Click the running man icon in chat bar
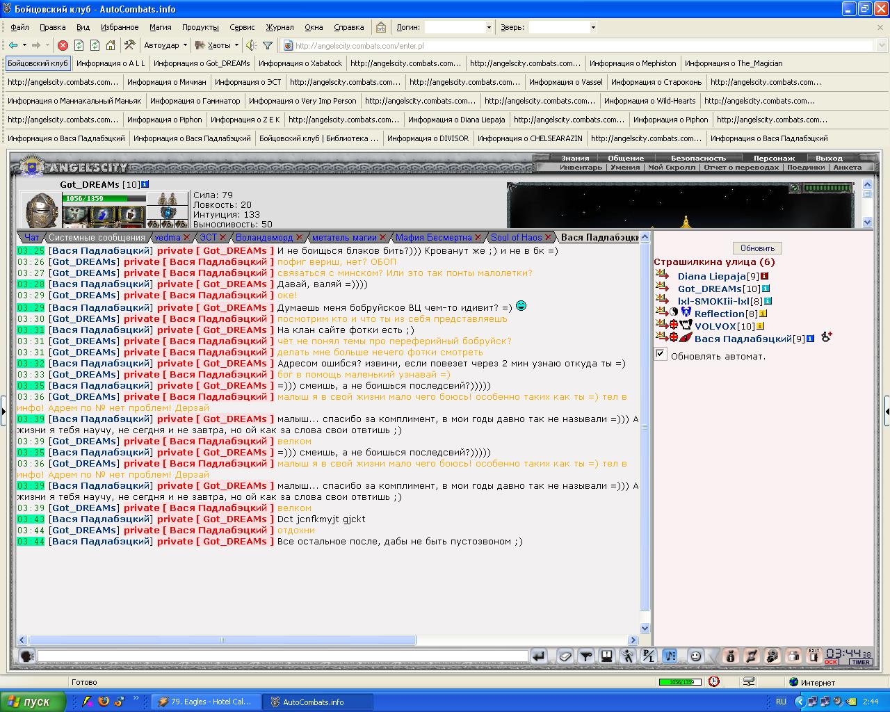 click(x=628, y=656)
